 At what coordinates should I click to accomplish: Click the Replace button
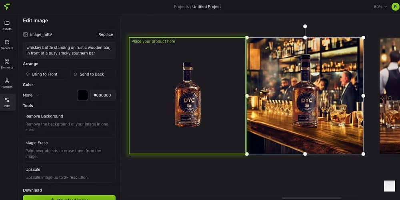point(106,34)
